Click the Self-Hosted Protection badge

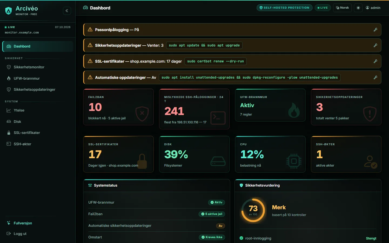284,8
